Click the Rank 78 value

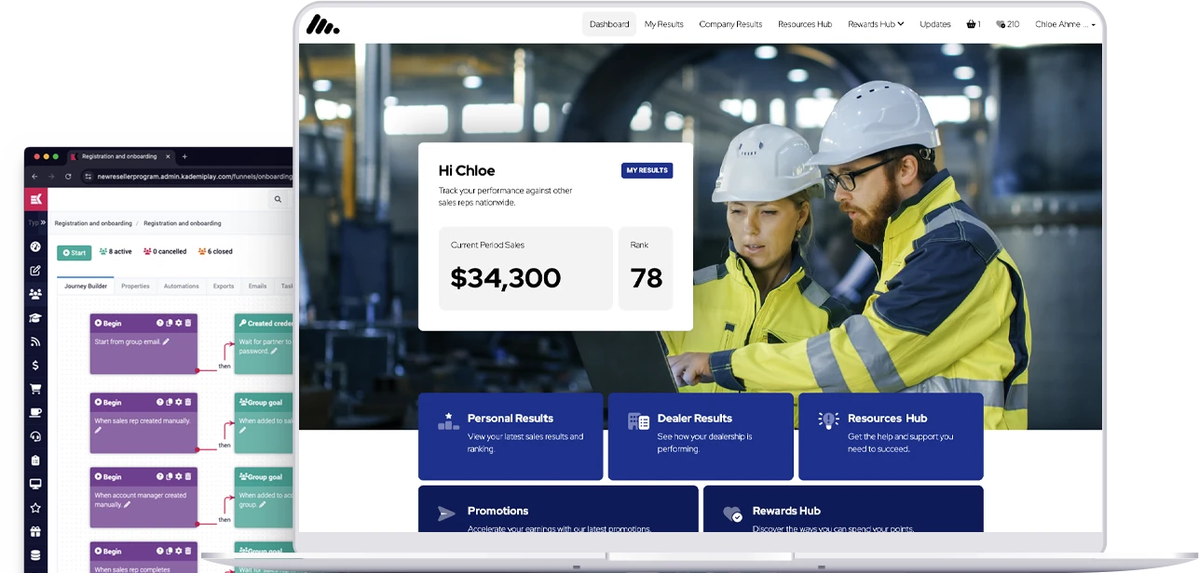point(647,278)
